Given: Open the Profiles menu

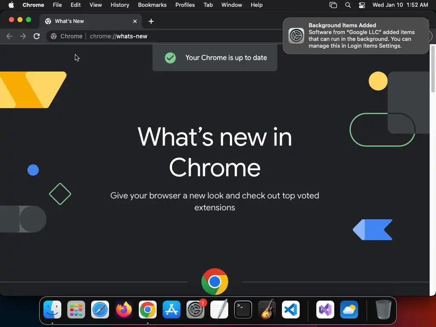Looking at the screenshot, I should (x=185, y=5).
